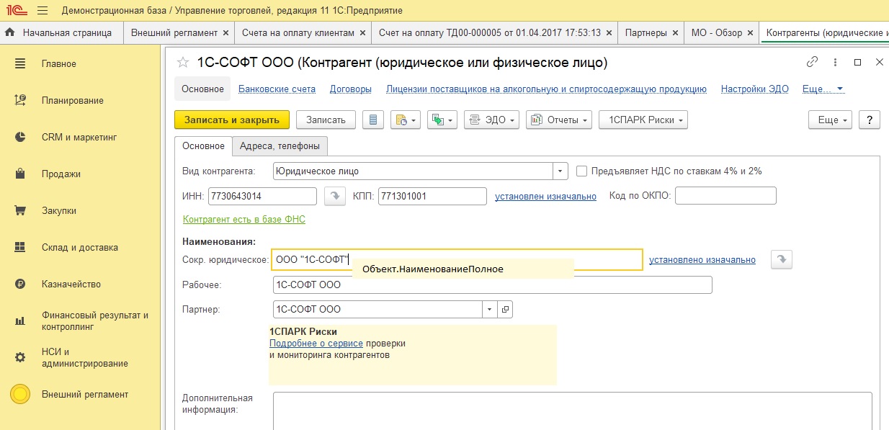Image resolution: width=889 pixels, height=430 pixels.
Task: Go to Склад и доставка
Action: coord(80,248)
